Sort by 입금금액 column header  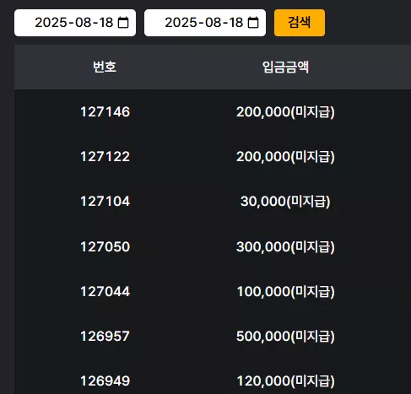tap(285, 67)
